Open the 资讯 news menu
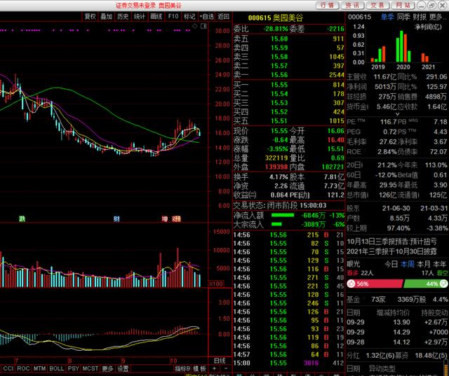449x376 pixels. click(352, 5)
